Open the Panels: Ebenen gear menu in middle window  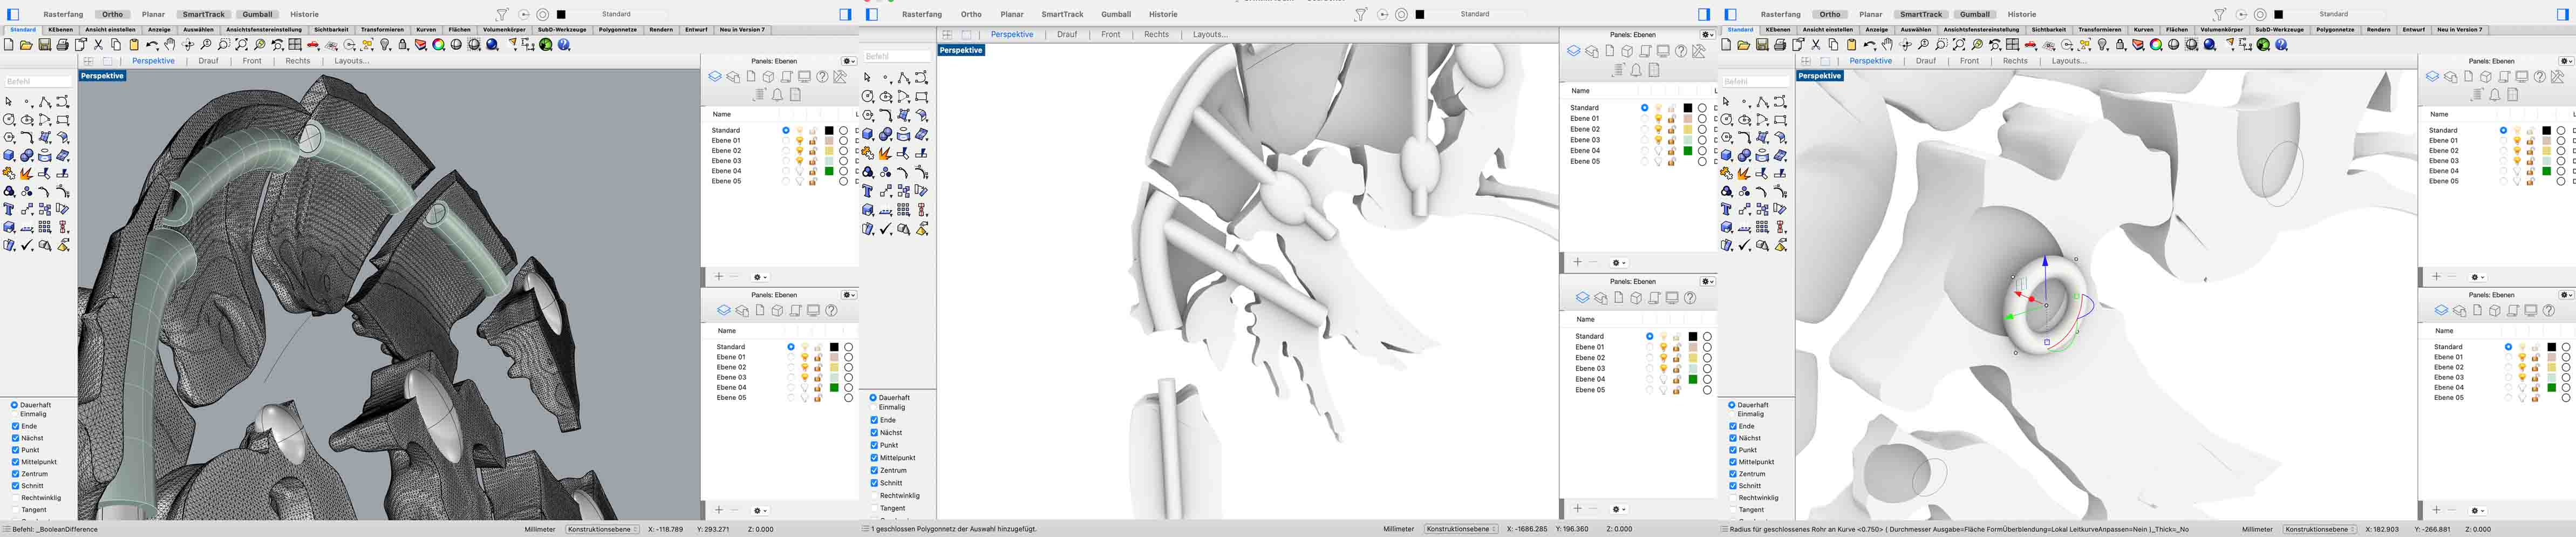(1707, 35)
